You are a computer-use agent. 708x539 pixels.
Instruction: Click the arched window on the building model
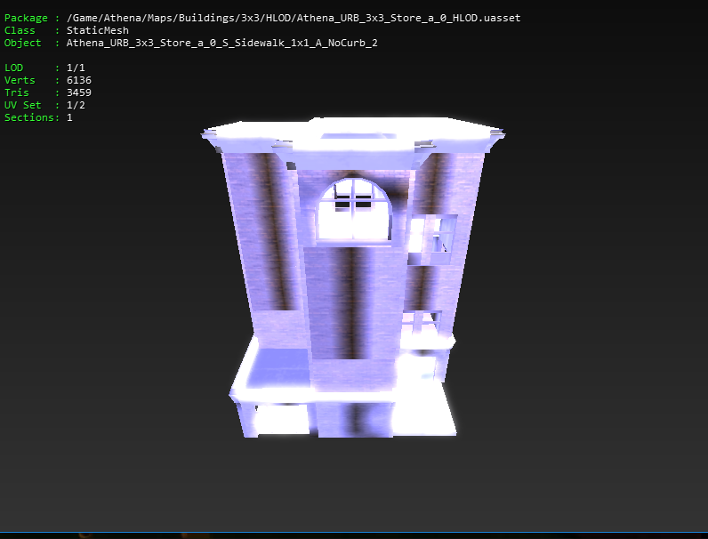(x=354, y=210)
